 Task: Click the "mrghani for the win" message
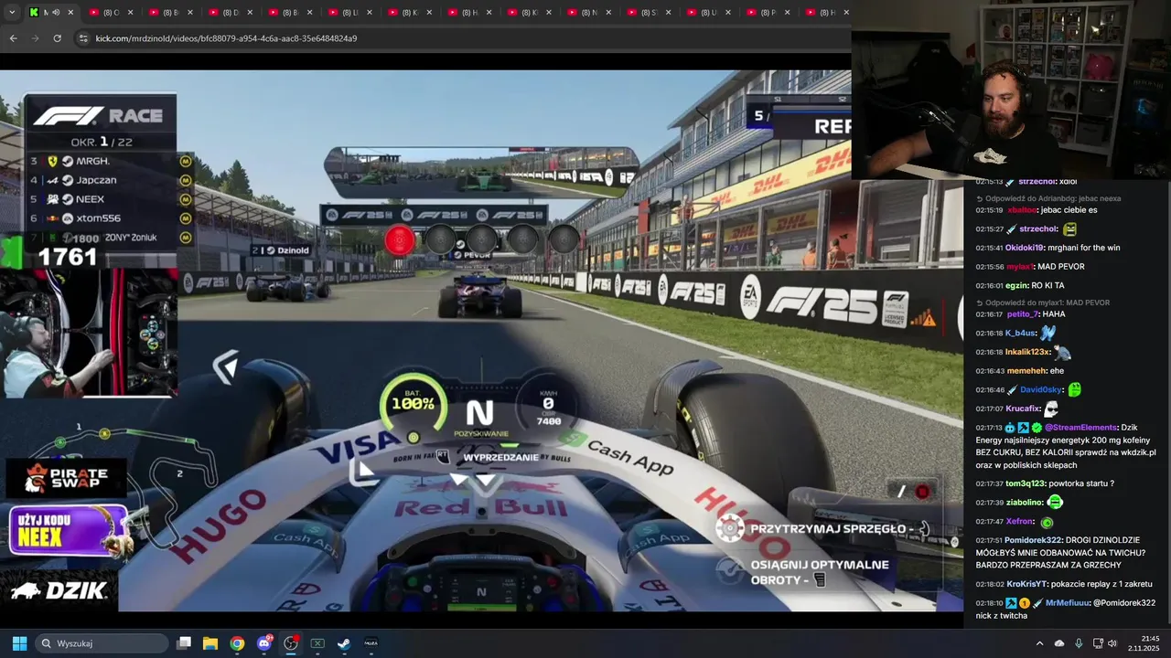1083,248
